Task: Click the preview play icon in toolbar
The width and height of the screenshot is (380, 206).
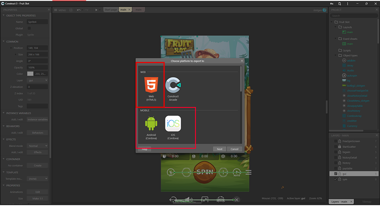Action: (x=96, y=10)
